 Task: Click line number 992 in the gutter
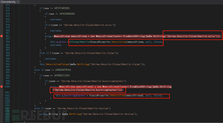[x=7, y=64]
